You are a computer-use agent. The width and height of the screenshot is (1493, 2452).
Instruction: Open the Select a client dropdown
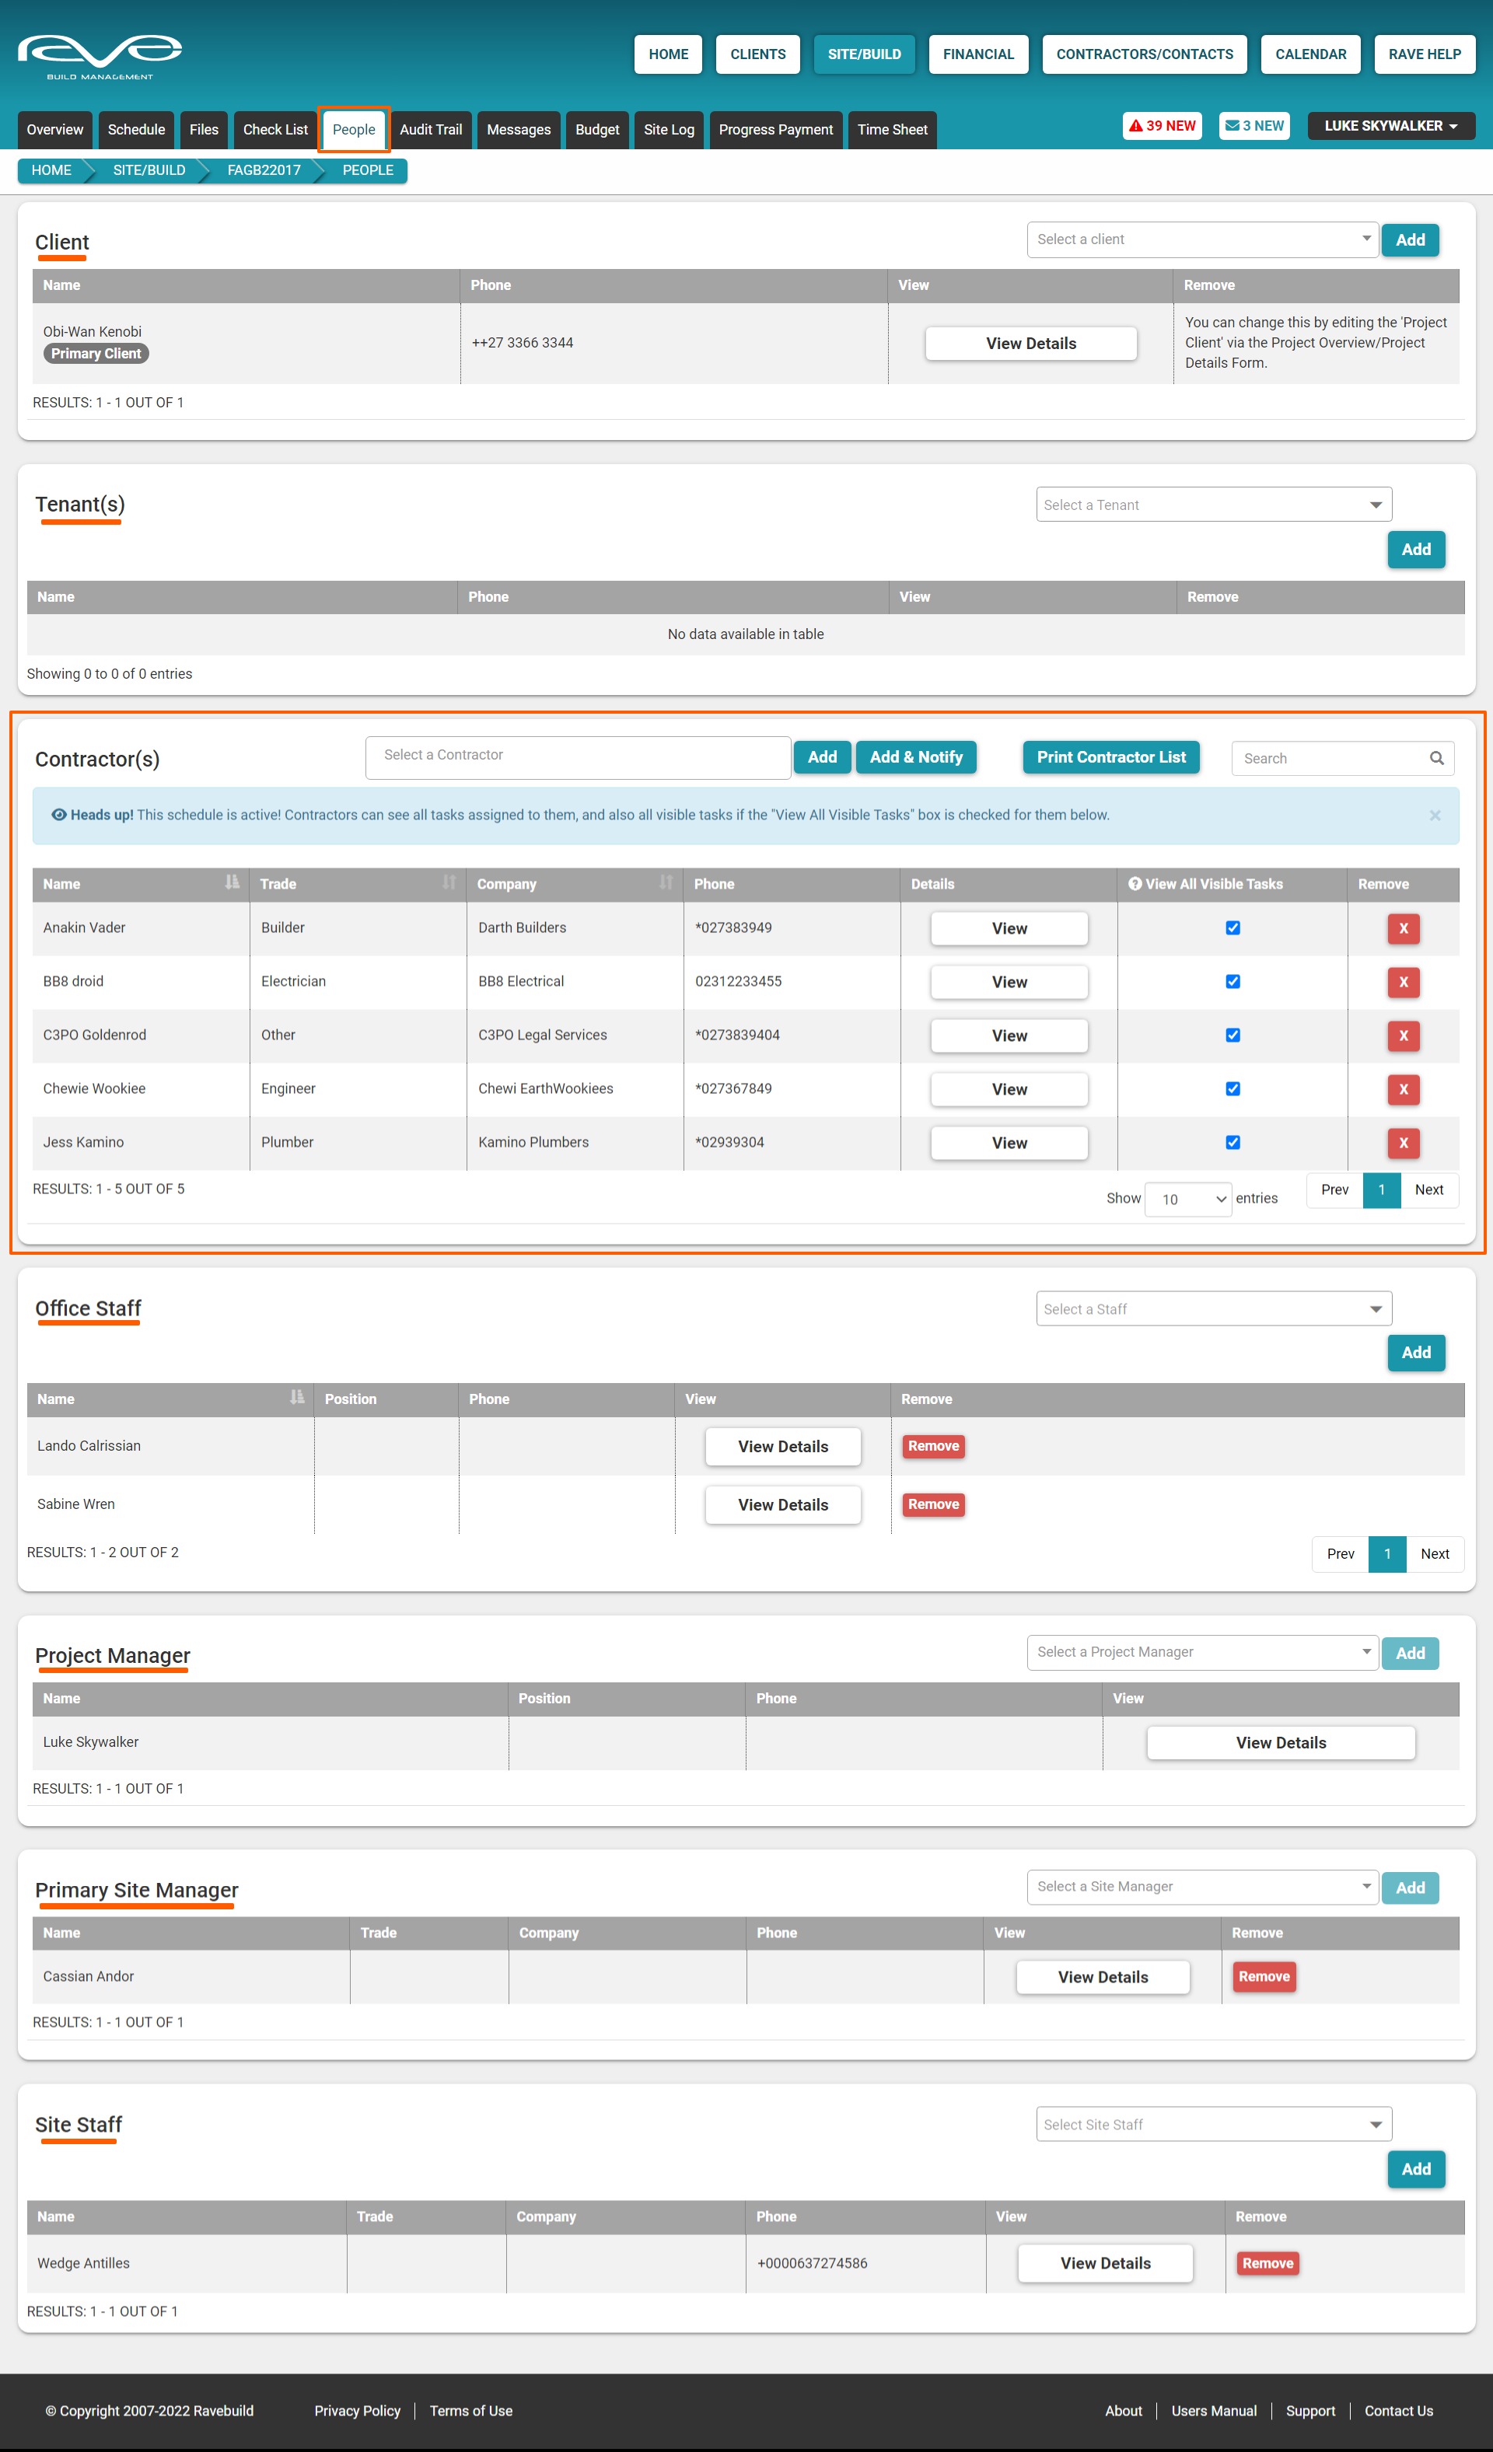pos(1201,239)
